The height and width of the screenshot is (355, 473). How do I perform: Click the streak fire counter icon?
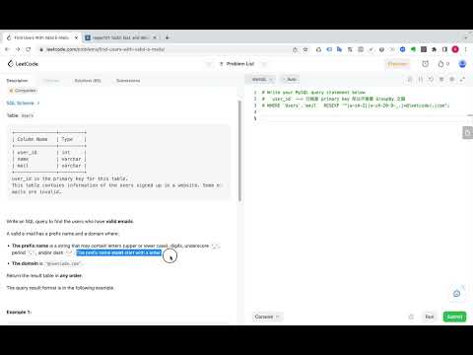pyautogui.click(x=443, y=64)
